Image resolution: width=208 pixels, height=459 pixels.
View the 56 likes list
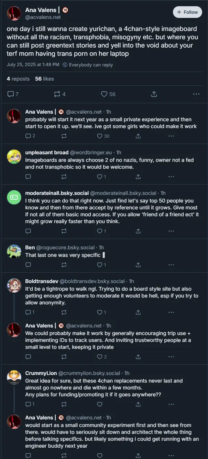coord(44,79)
